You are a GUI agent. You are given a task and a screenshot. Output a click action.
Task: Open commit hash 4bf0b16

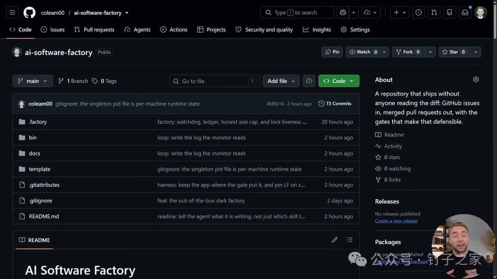[275, 104]
